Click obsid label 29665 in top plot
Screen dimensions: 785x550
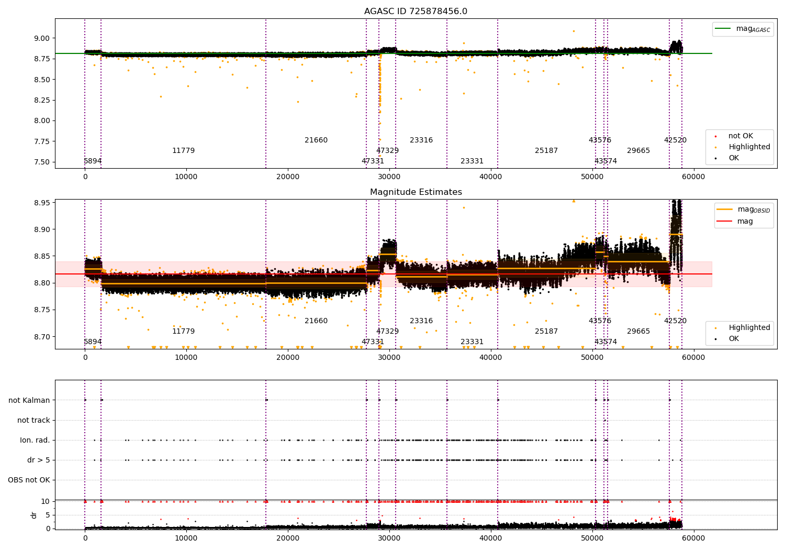coord(638,151)
